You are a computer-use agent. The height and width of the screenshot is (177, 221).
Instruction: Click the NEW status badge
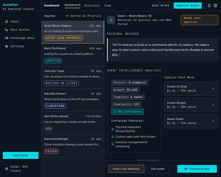tap(48, 129)
